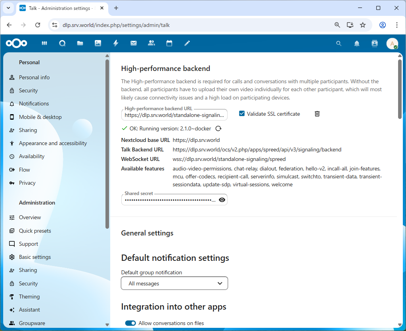This screenshot has height=331, width=406.
Task: Install app icon in address bar
Action: [x=350, y=25]
